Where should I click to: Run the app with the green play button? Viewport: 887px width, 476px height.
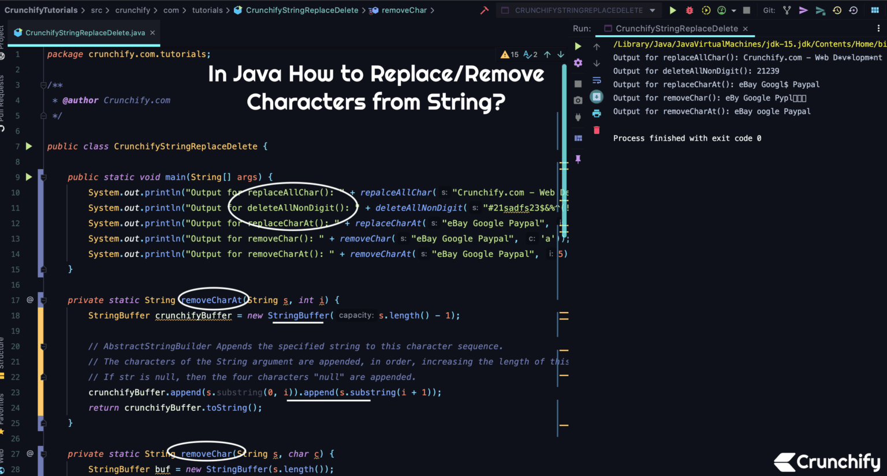[x=672, y=10]
